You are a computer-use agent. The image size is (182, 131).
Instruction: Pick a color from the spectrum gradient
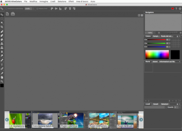click(x=157, y=54)
